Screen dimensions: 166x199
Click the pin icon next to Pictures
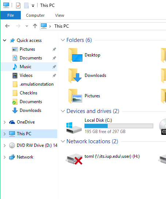point(54,49)
